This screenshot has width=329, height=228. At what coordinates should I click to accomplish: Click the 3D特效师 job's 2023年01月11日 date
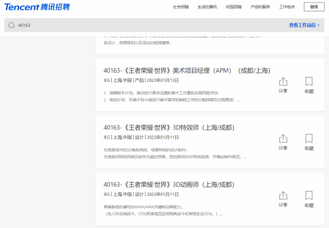tap(163, 137)
